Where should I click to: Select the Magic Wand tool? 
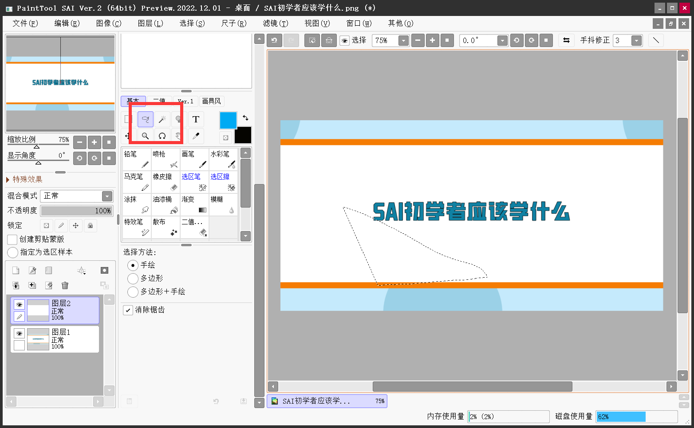pos(162,119)
